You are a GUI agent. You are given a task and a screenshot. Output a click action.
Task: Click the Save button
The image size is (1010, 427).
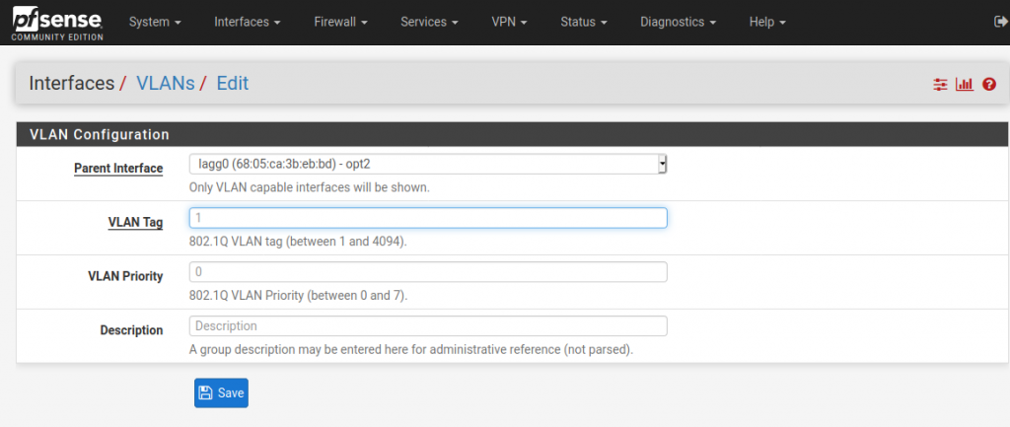click(221, 392)
